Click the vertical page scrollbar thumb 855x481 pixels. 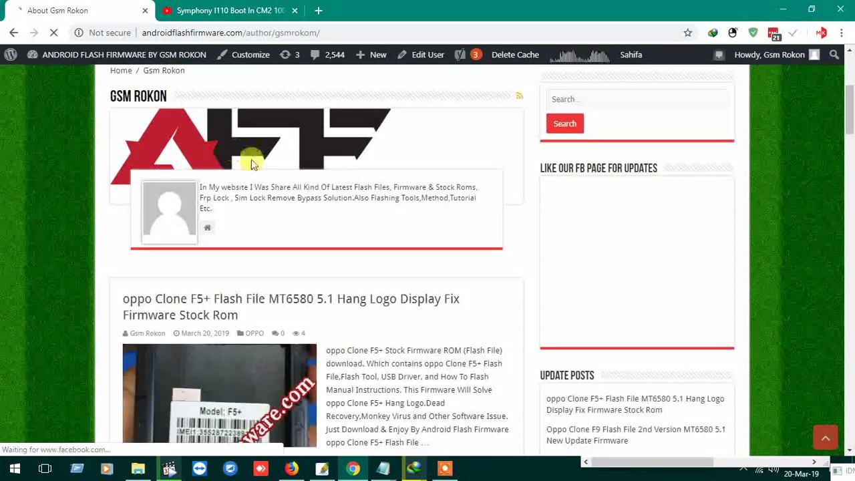pyautogui.click(x=850, y=110)
